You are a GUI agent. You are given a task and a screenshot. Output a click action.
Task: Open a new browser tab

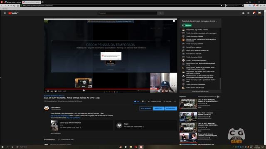click(42, 2)
